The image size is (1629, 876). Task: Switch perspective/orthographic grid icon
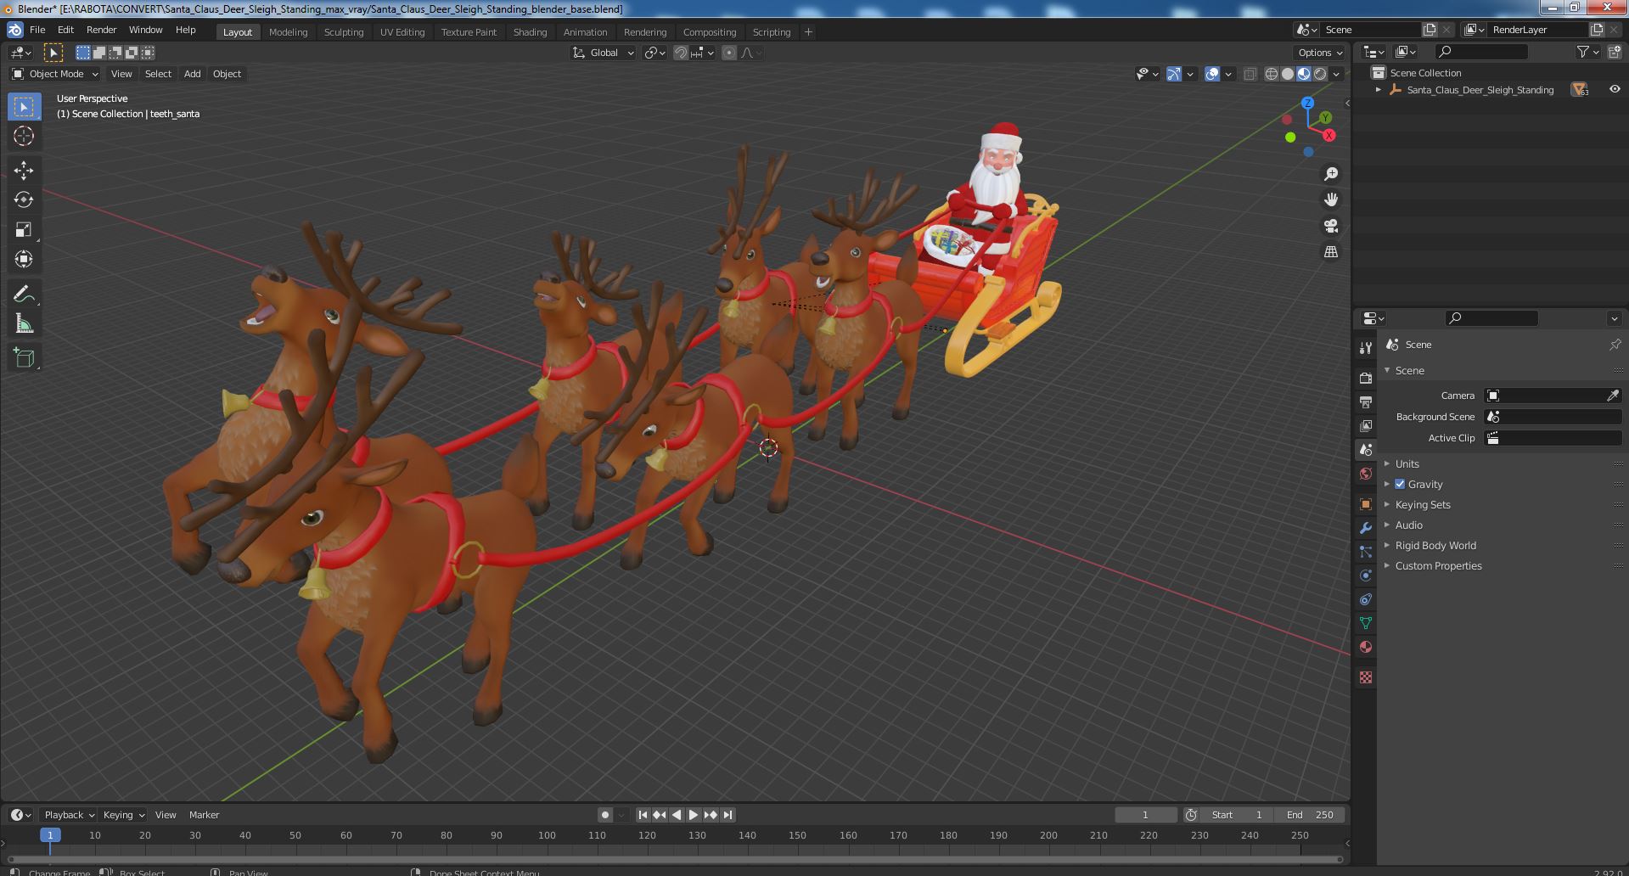pos(1331,252)
